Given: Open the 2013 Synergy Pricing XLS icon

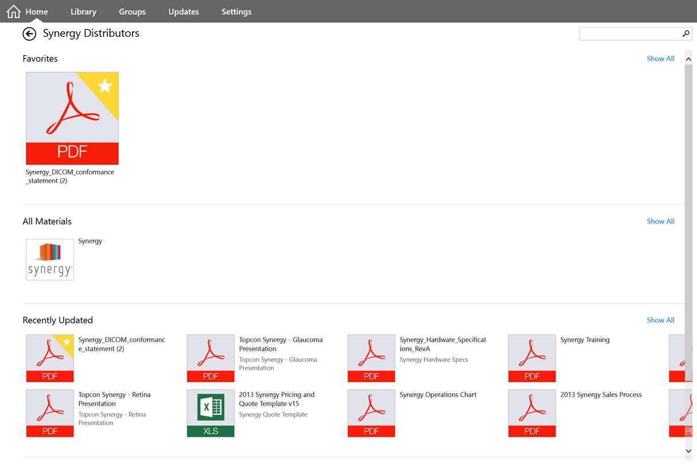Looking at the screenshot, I should click(x=211, y=413).
